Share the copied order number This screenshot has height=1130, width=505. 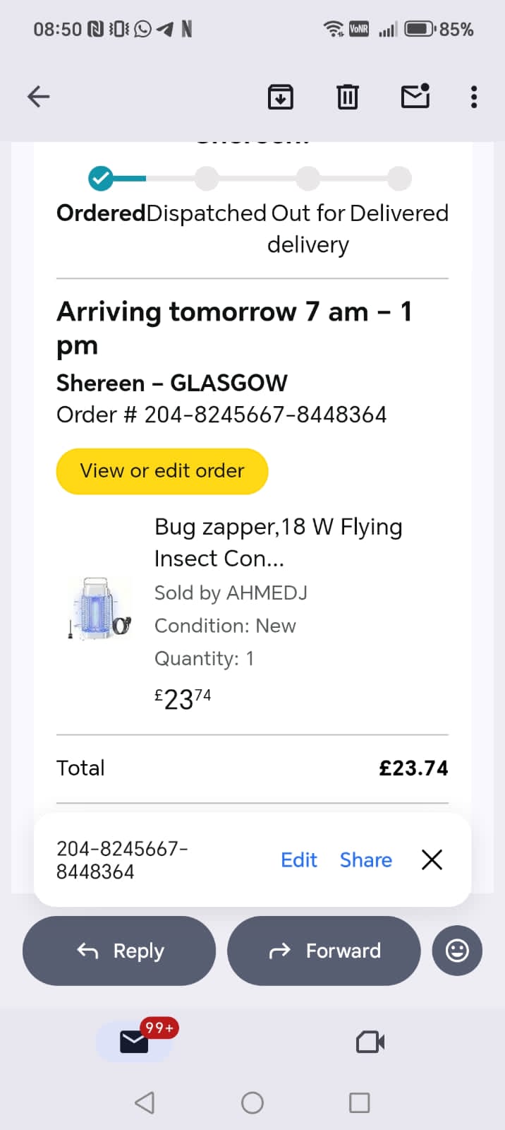365,860
